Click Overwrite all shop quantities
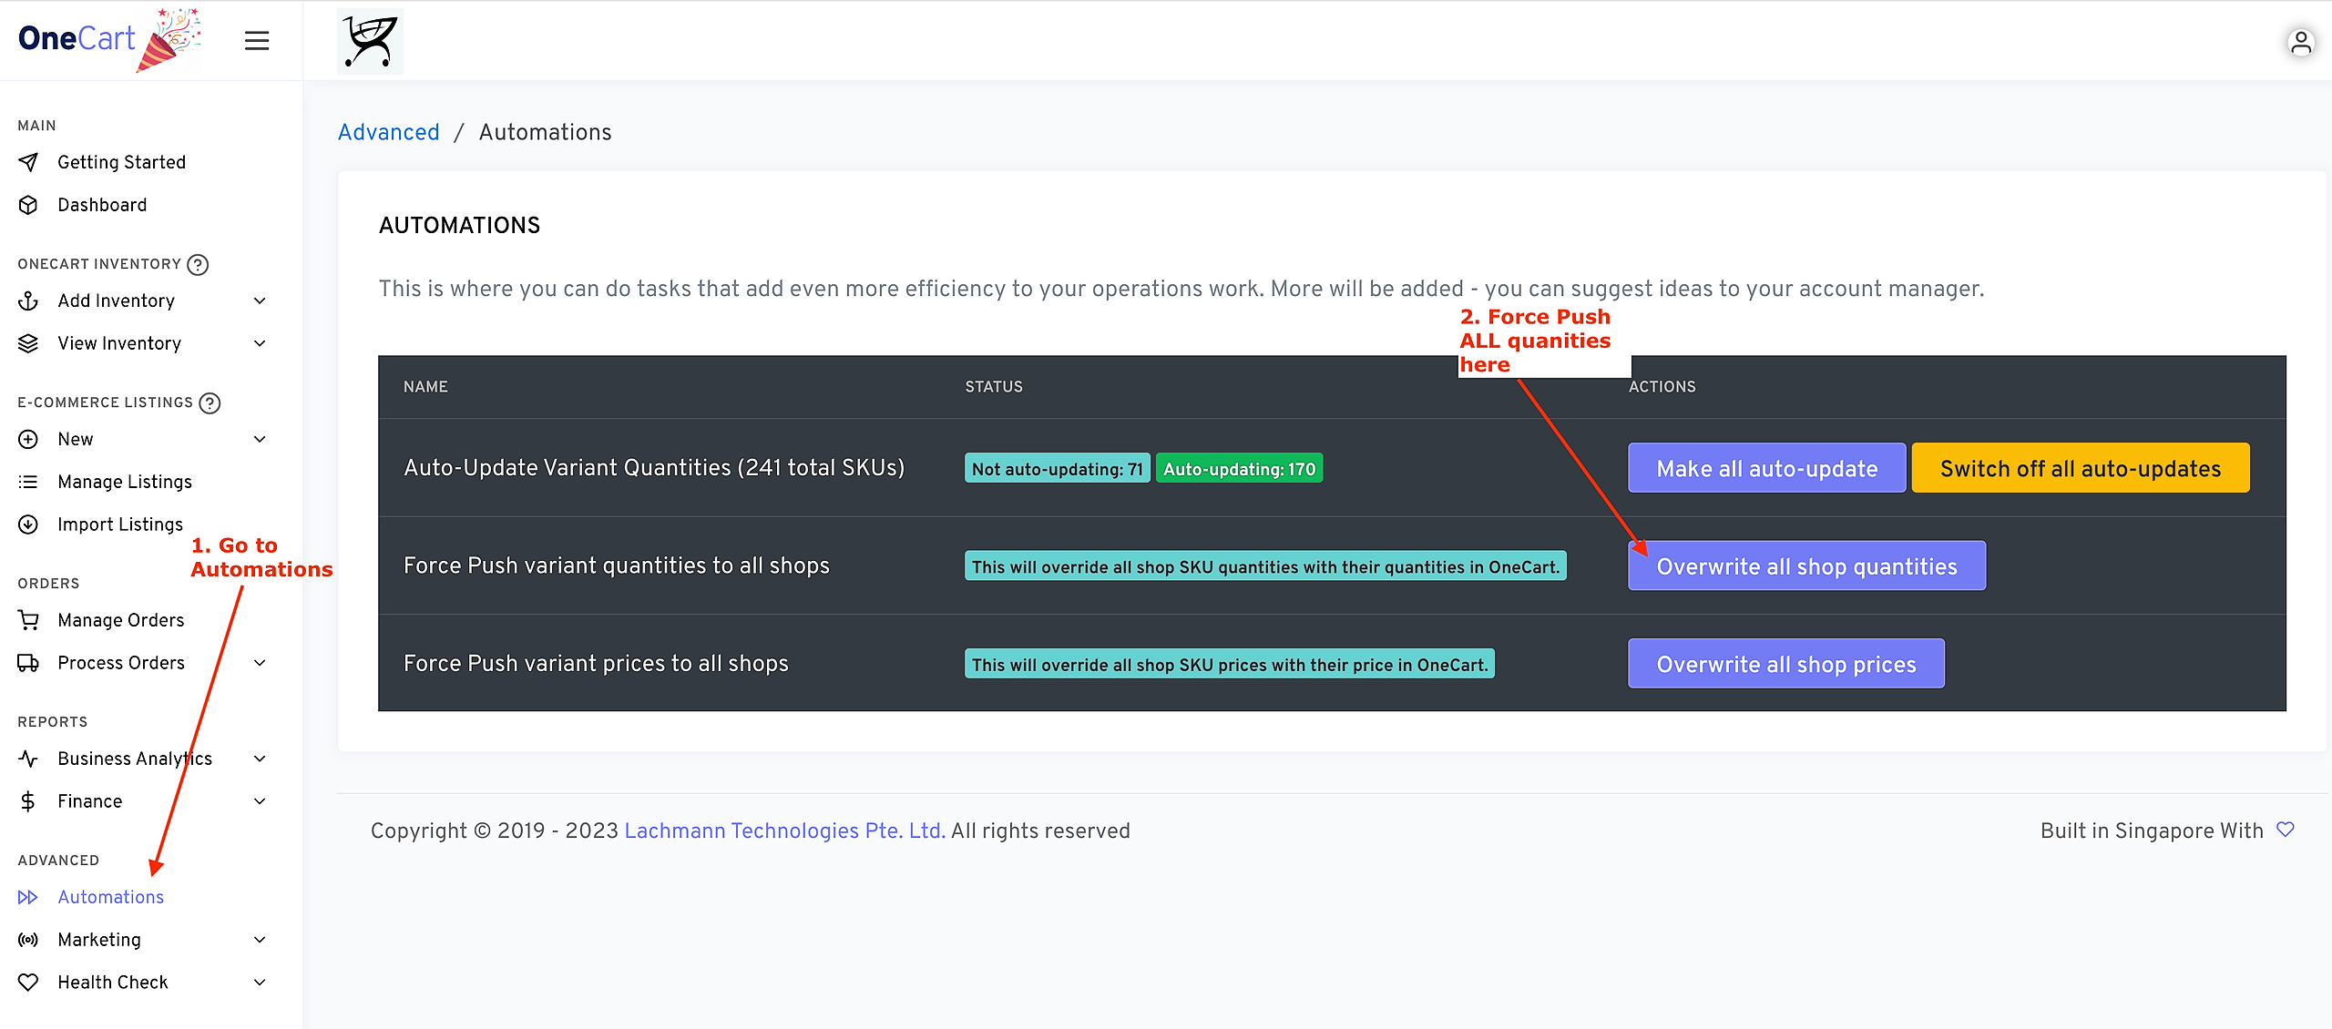The width and height of the screenshot is (2332, 1029). click(x=1806, y=566)
